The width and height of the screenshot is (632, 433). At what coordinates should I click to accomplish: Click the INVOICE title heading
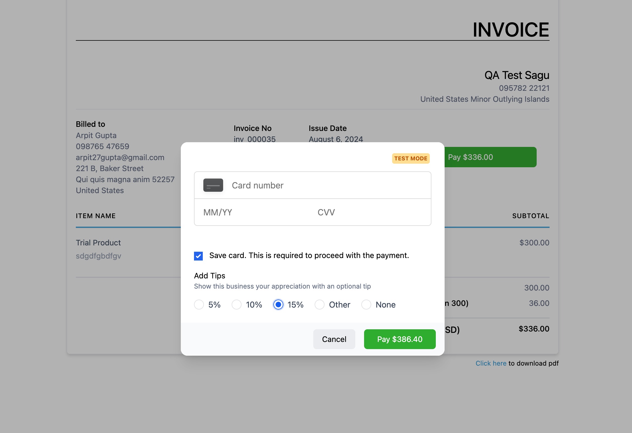pyautogui.click(x=511, y=29)
